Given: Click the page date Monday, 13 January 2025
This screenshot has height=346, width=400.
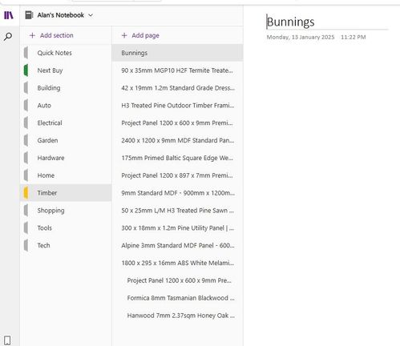Looking at the screenshot, I should click(x=301, y=37).
